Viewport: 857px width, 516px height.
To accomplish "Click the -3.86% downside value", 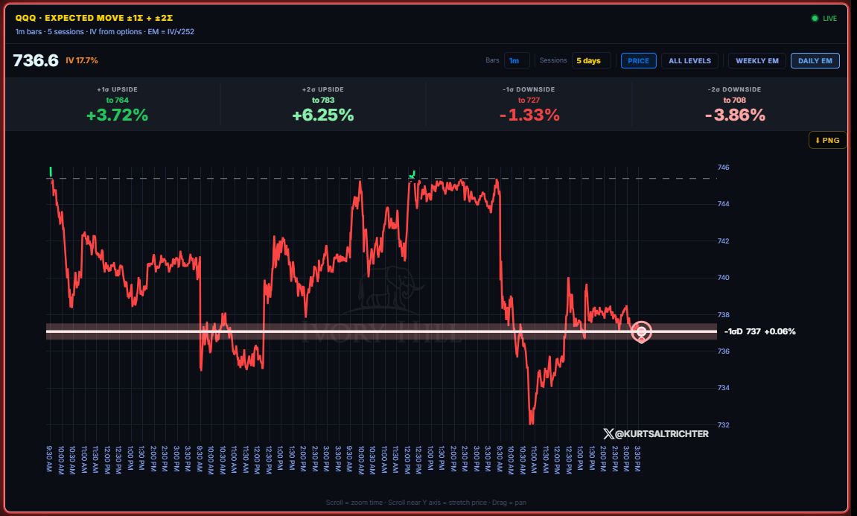I will pos(735,115).
